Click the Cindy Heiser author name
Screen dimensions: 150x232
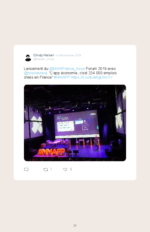point(44,55)
